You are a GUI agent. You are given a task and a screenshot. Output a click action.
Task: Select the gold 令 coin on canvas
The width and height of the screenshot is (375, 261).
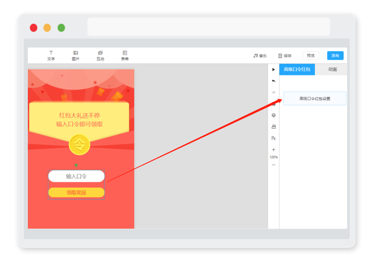click(80, 145)
